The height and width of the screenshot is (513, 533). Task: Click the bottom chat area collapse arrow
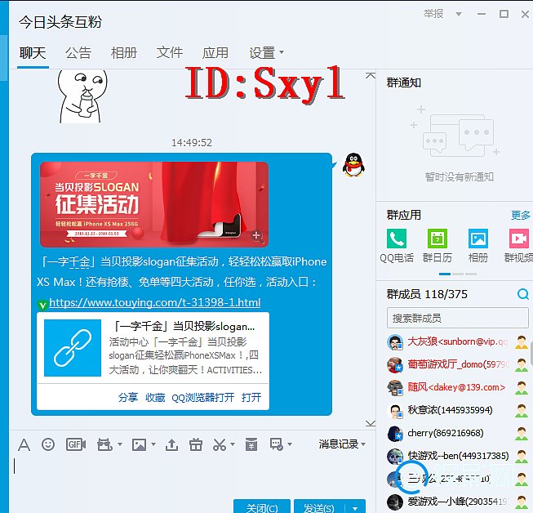(x=371, y=423)
